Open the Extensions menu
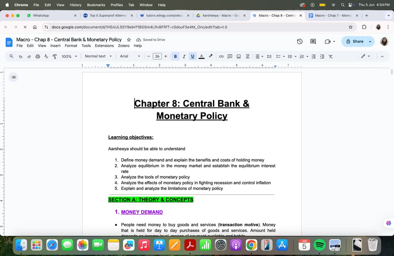Screen dimensions: 394x256 [x=104, y=46]
